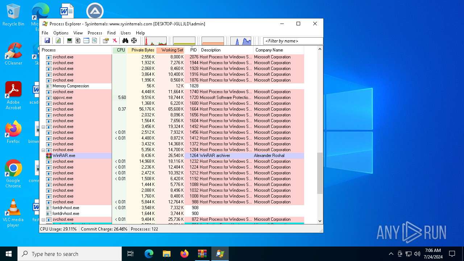Select the WinRAR.exe process row

(172, 156)
